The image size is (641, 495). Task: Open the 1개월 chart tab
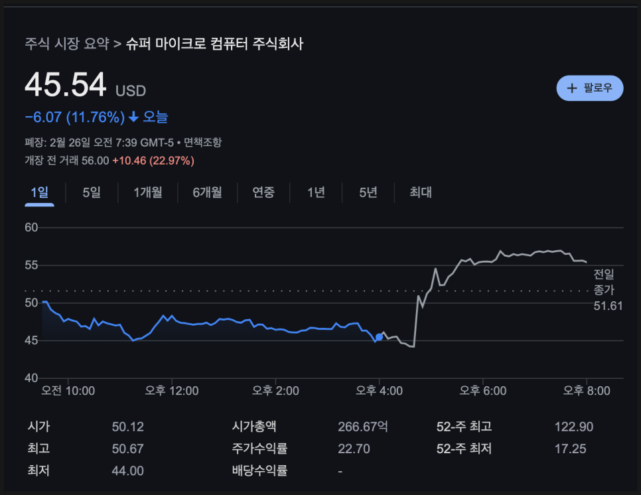coord(147,192)
